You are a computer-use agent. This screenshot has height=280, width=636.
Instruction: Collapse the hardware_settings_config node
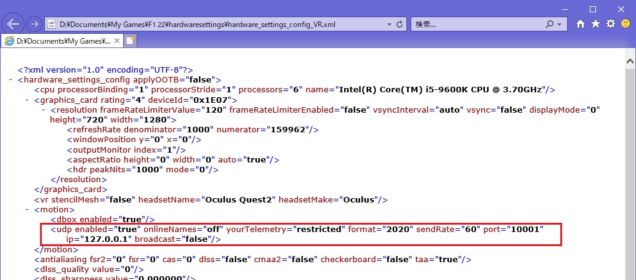[x=12, y=80]
